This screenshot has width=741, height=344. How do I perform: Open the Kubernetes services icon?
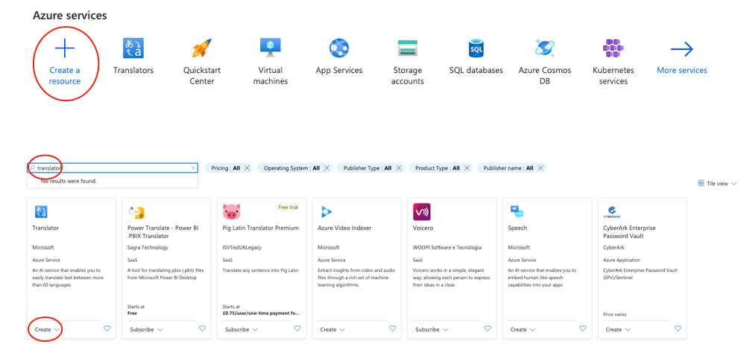[613, 48]
